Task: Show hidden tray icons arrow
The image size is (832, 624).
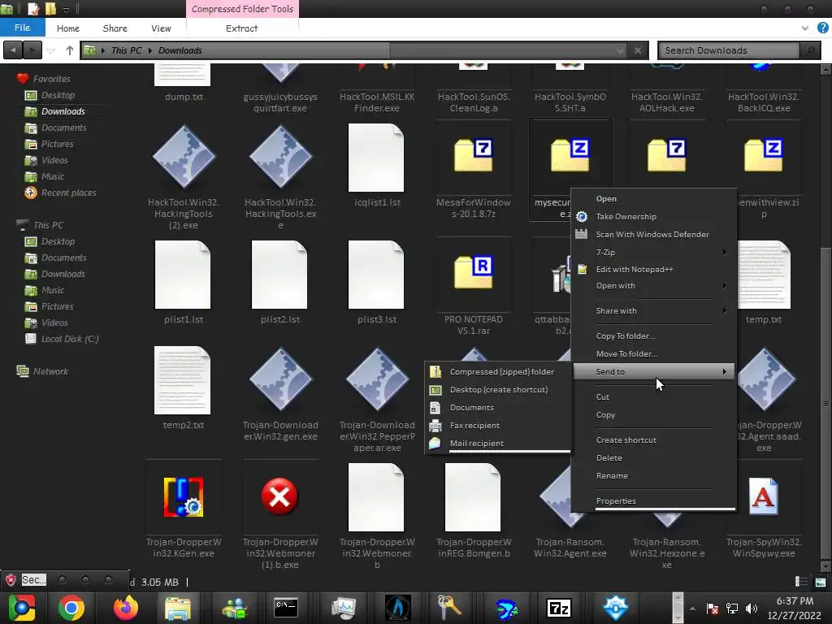Action: (x=692, y=609)
